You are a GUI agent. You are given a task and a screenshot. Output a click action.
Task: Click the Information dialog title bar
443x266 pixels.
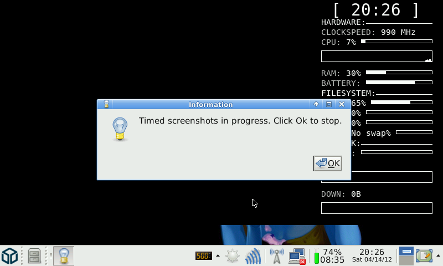coord(211,104)
